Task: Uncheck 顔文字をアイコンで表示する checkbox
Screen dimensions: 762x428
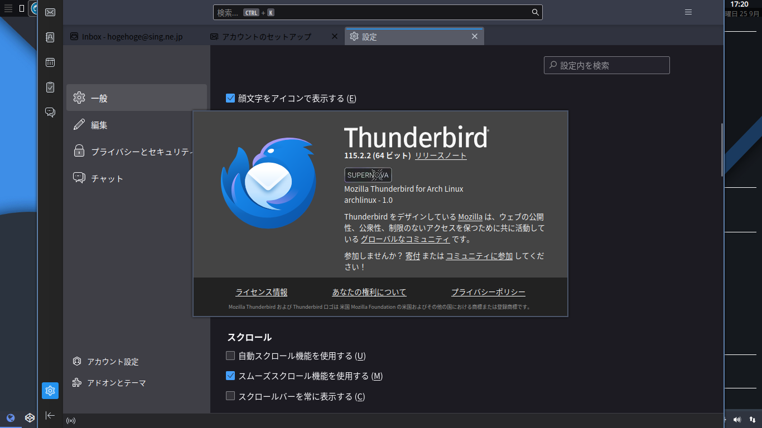Action: [x=230, y=98]
